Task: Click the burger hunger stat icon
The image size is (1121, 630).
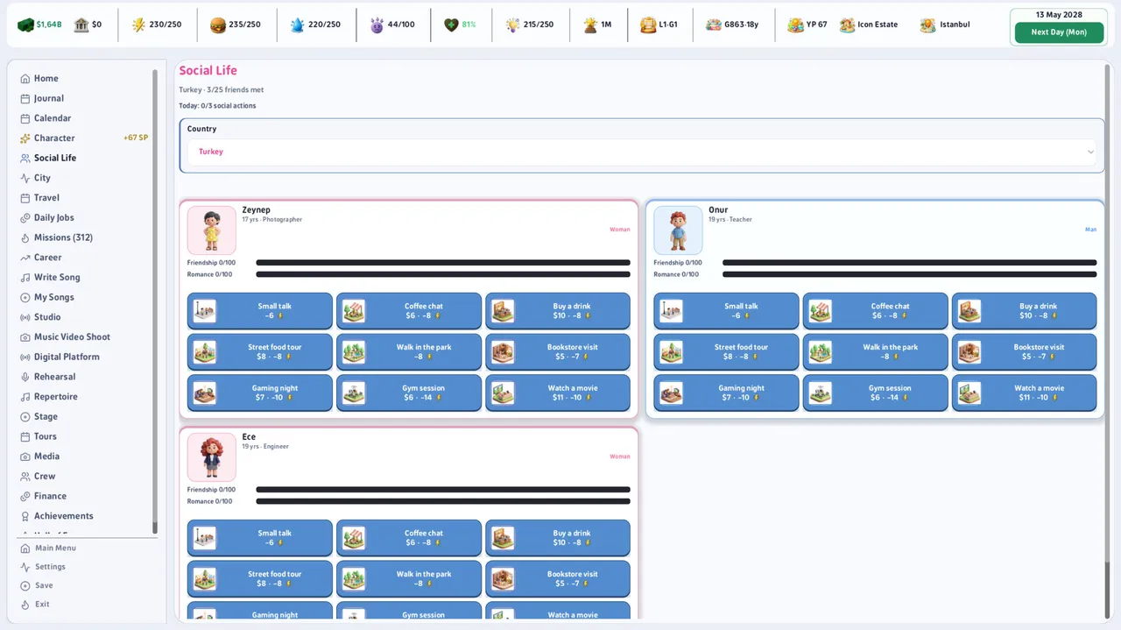Action: [x=218, y=25]
